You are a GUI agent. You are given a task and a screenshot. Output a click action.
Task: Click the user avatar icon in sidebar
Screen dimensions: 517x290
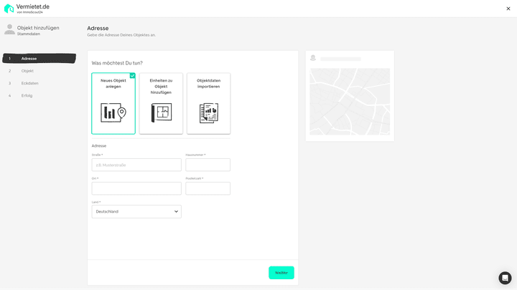(9, 29)
